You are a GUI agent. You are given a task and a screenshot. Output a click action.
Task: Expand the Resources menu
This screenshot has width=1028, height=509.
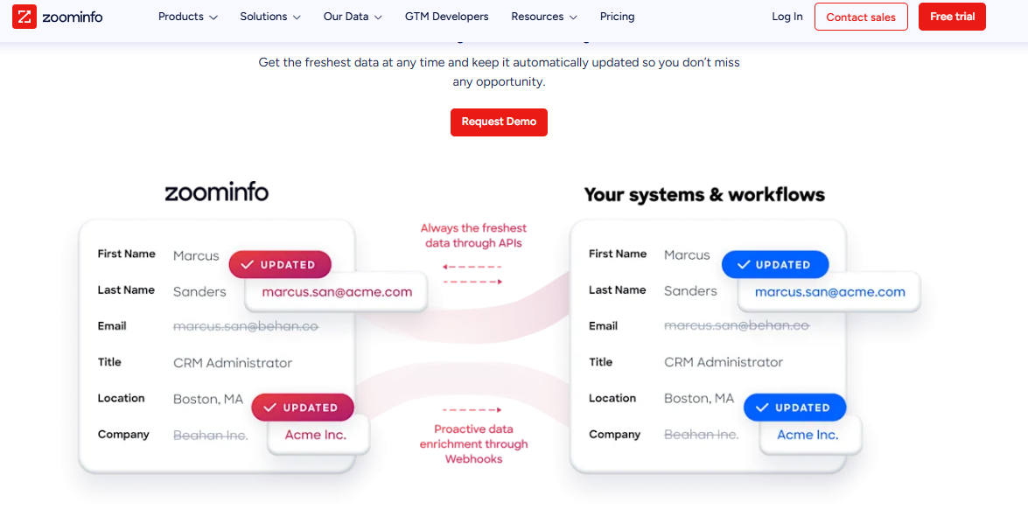544,17
